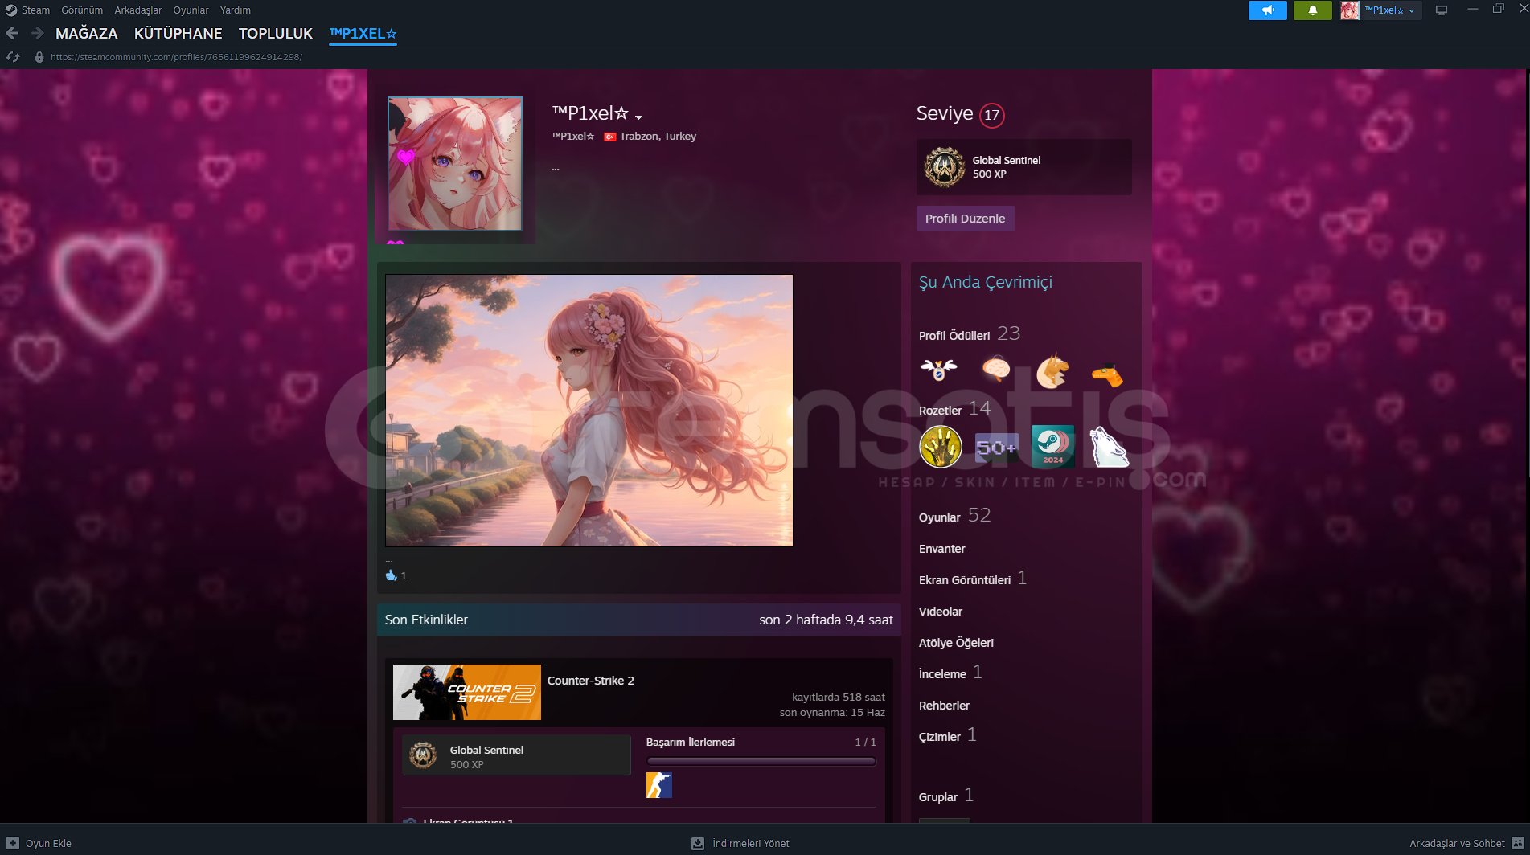This screenshot has width=1530, height=855.
Task: Open the Görünüm menu
Action: (82, 10)
